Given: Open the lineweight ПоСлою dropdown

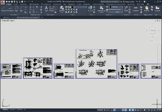Looking at the screenshot, I should [115, 10].
